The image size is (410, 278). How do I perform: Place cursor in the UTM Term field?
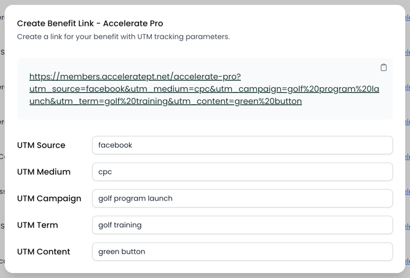coord(242,225)
